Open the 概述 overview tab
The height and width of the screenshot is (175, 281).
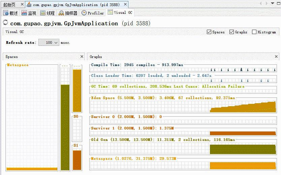[x=10, y=13]
